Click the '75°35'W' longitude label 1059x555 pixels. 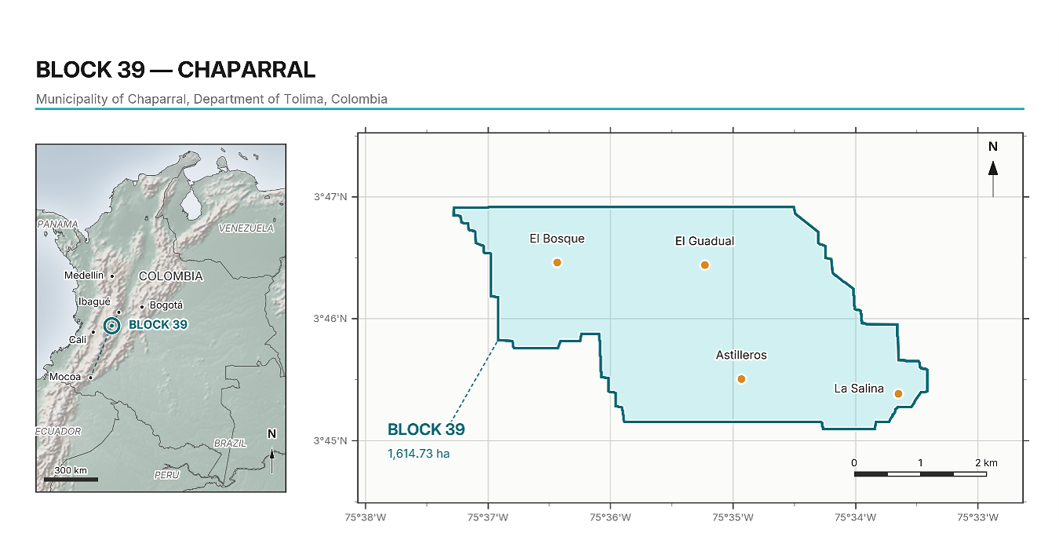point(733,517)
